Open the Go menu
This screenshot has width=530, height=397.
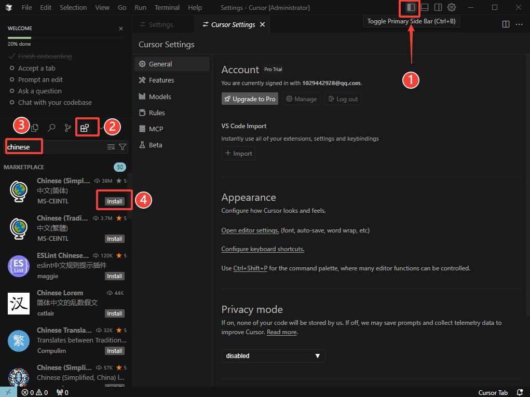[x=122, y=7]
